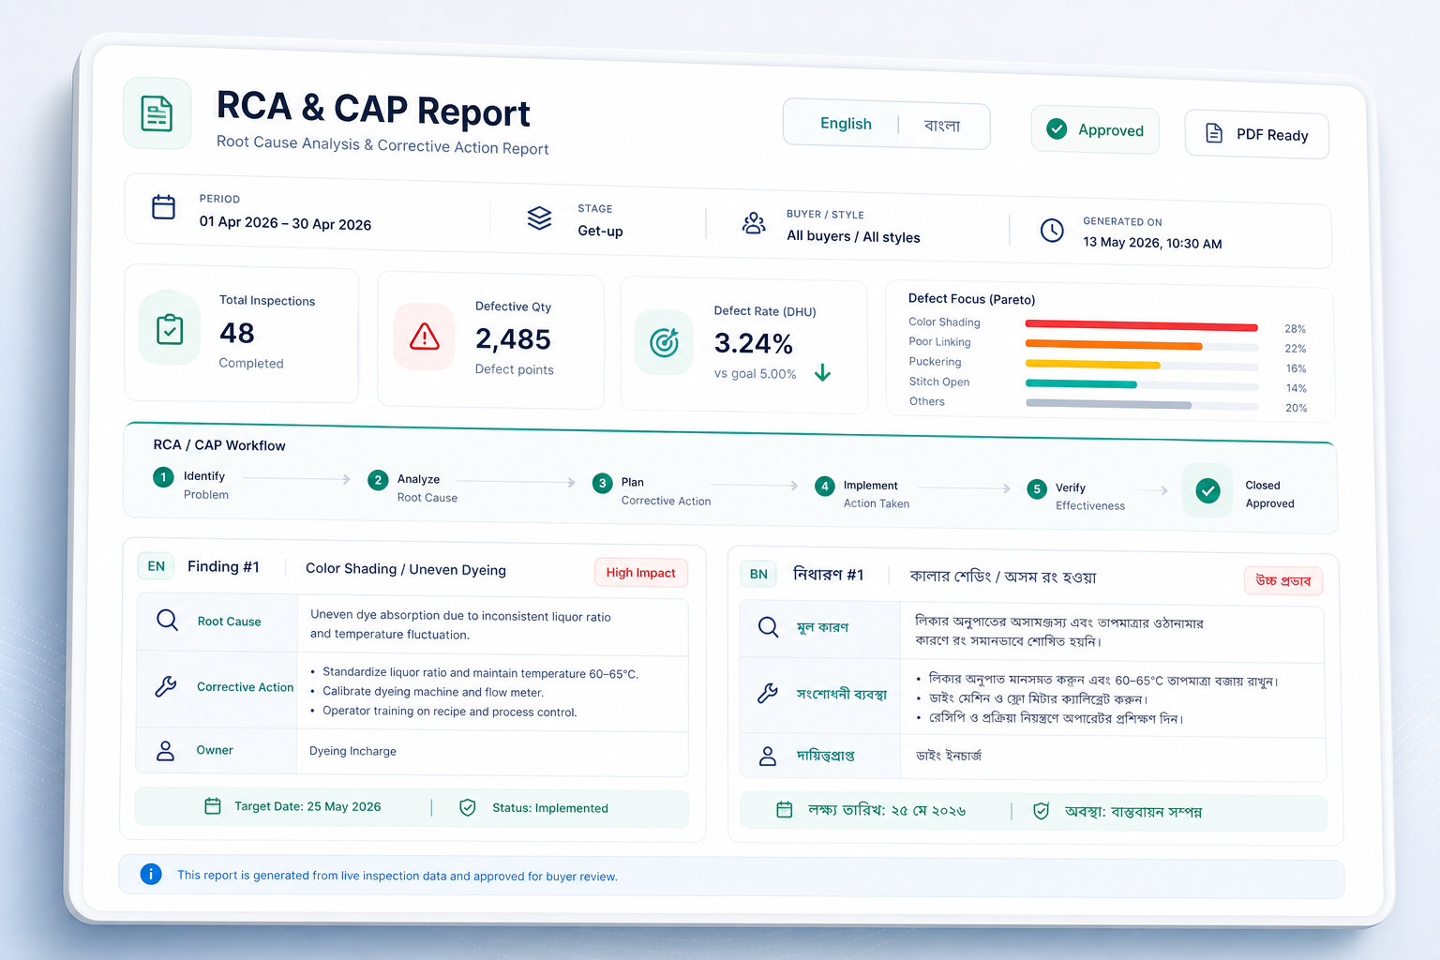Click the Stage layers icon

click(x=539, y=217)
